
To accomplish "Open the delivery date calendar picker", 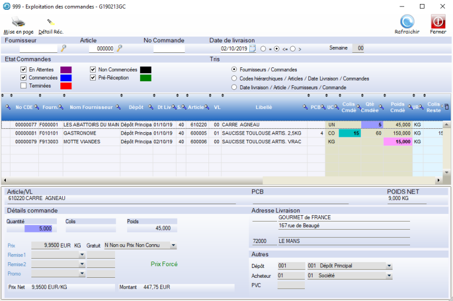I will (252, 49).
